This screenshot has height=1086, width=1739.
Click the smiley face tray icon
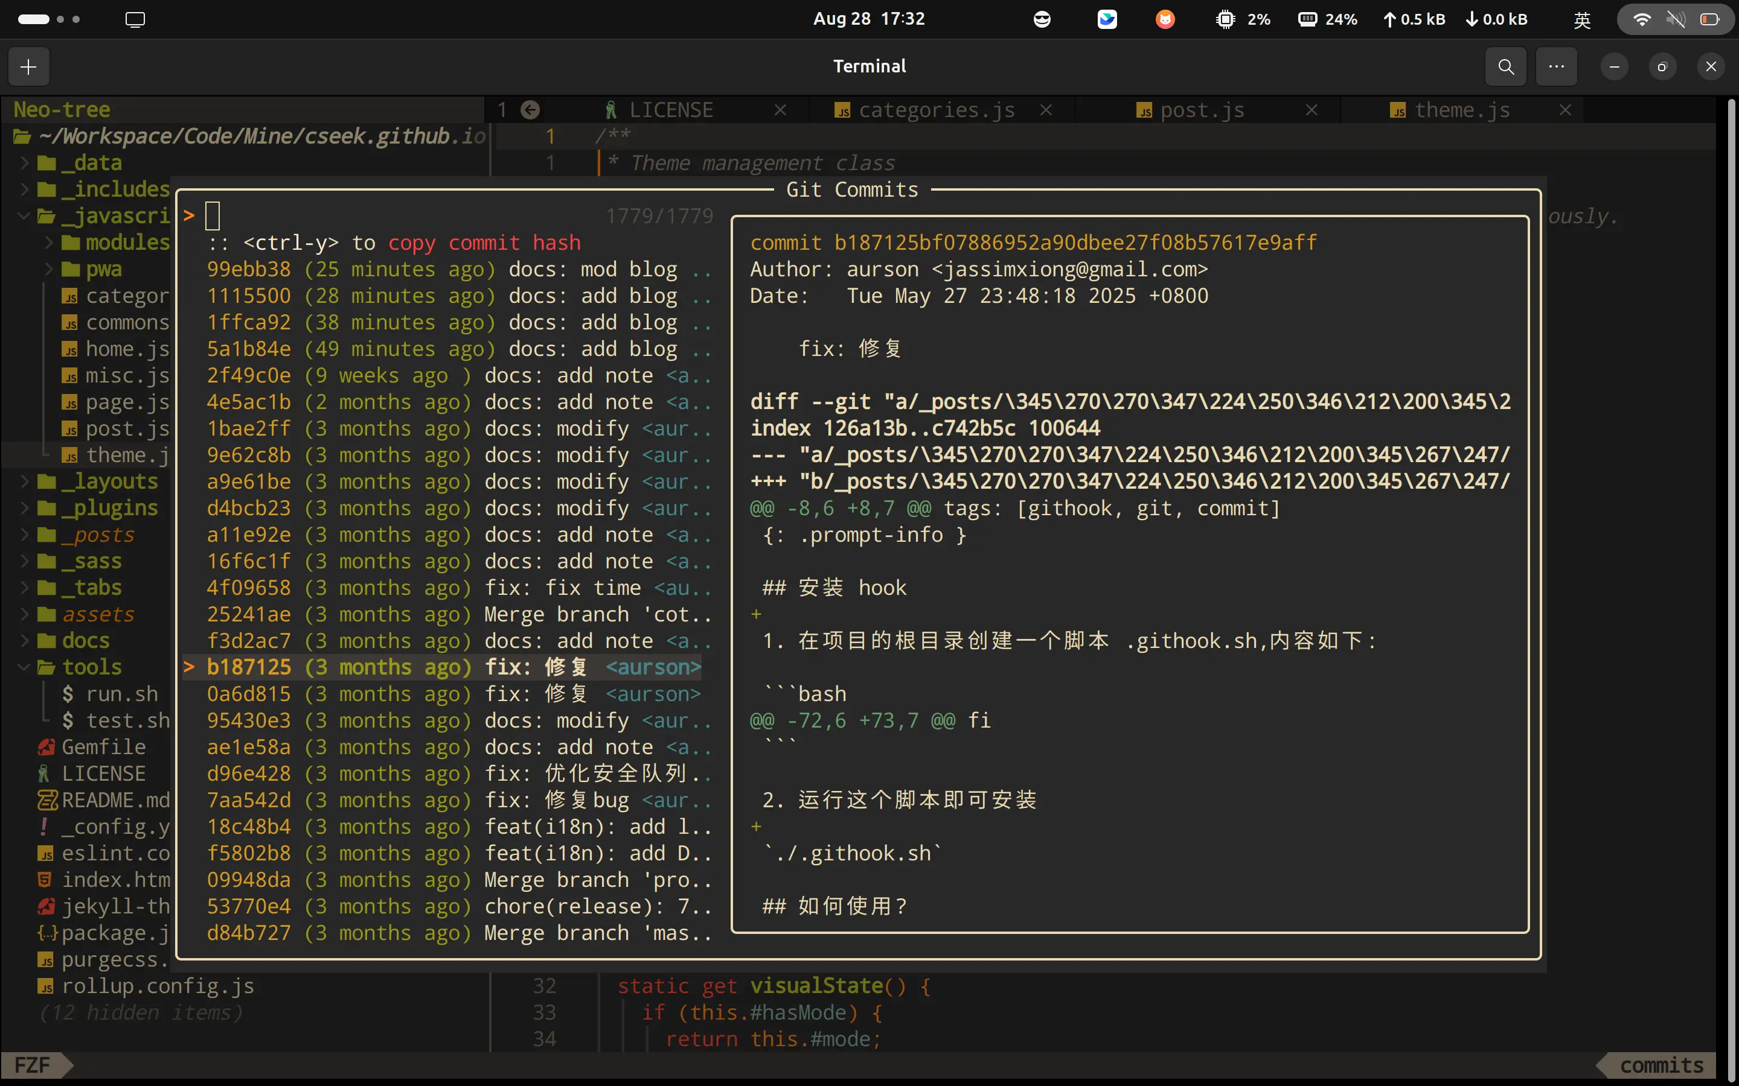pyautogui.click(x=1042, y=19)
